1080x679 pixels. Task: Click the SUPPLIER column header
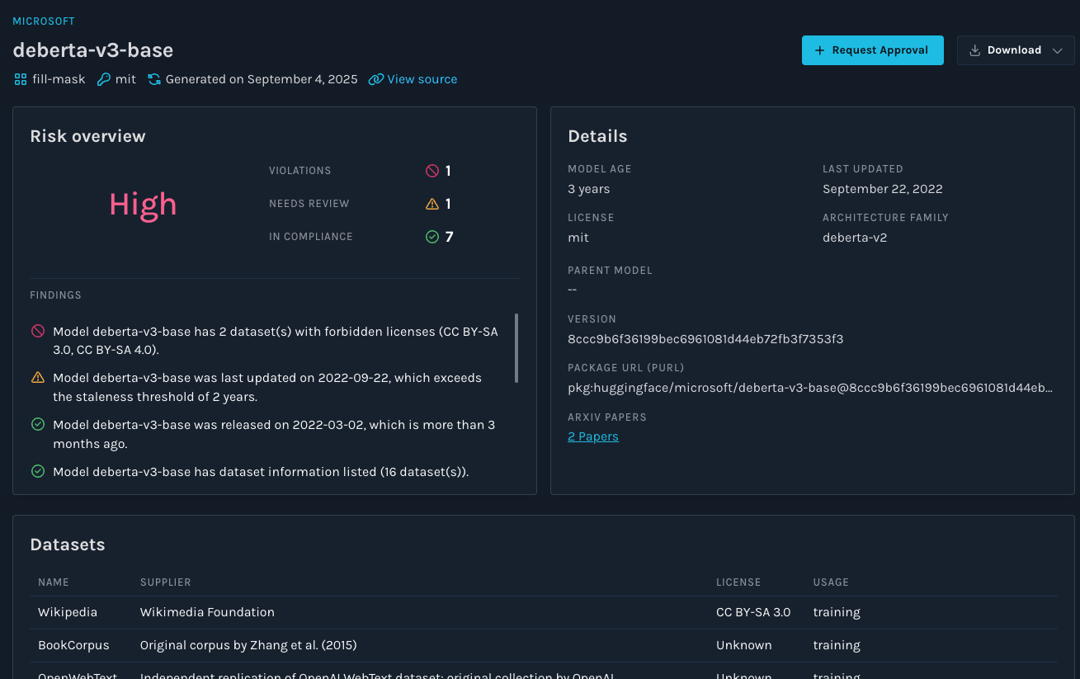[x=166, y=582]
